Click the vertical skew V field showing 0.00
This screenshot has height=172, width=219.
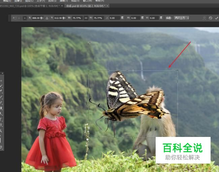154,18
